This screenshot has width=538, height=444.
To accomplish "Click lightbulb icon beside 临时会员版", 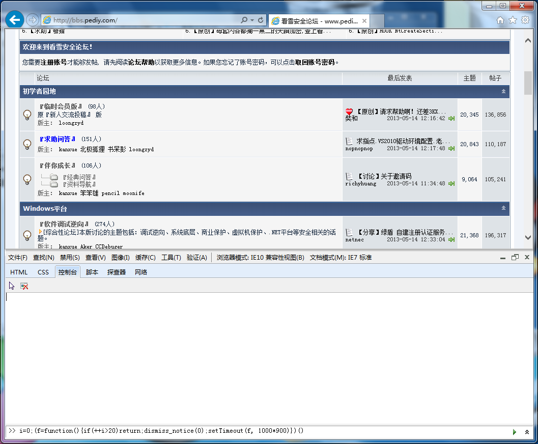I will (x=27, y=115).
